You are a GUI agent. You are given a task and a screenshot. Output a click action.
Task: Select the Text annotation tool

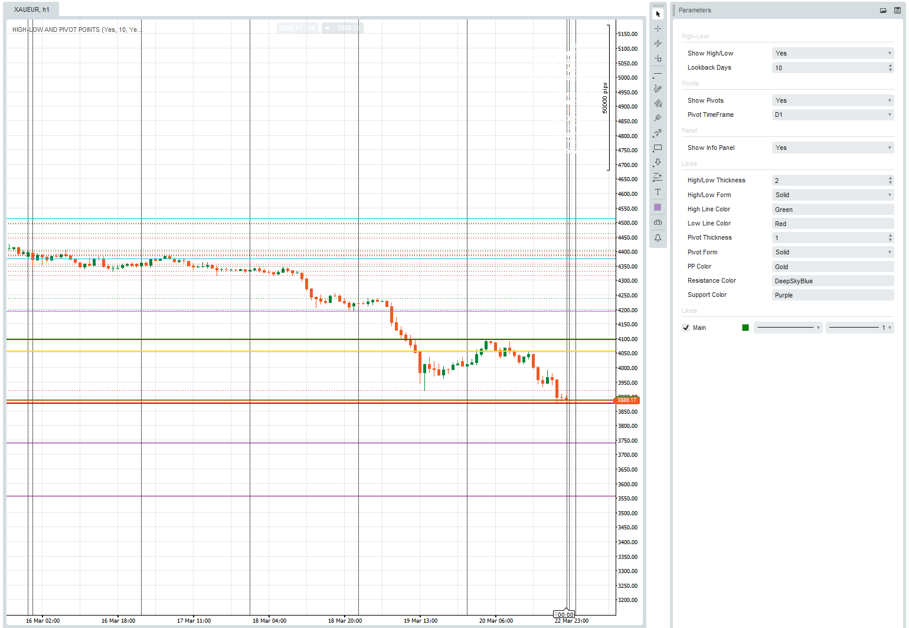tap(658, 192)
